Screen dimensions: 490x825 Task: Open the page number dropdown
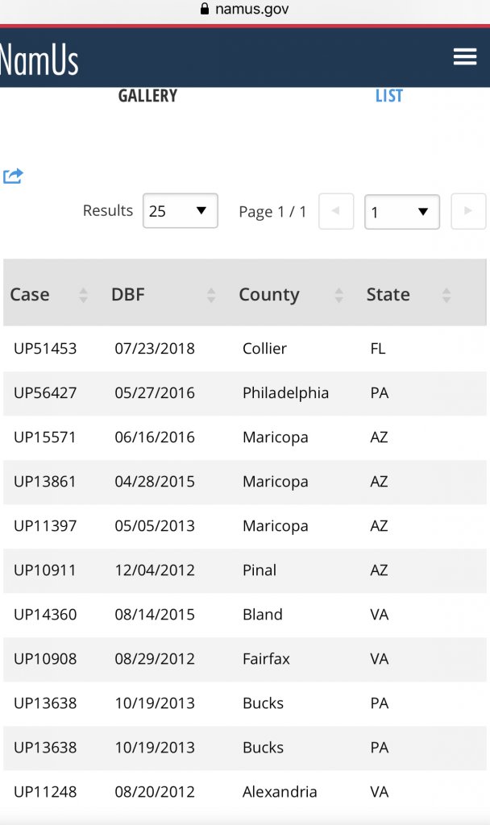click(x=401, y=212)
